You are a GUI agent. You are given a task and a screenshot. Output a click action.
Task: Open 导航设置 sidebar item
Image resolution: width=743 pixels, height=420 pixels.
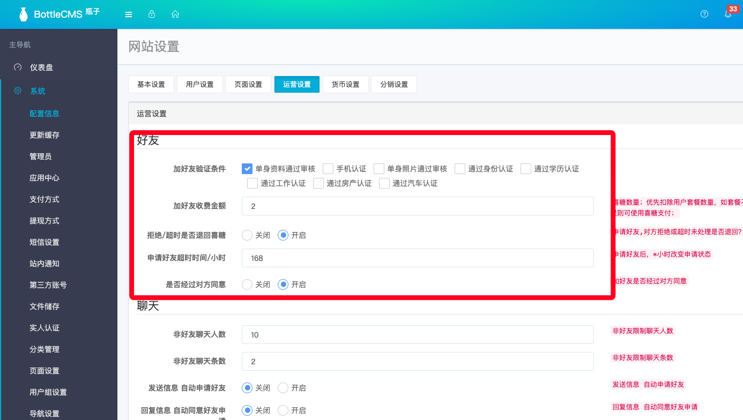pos(44,414)
